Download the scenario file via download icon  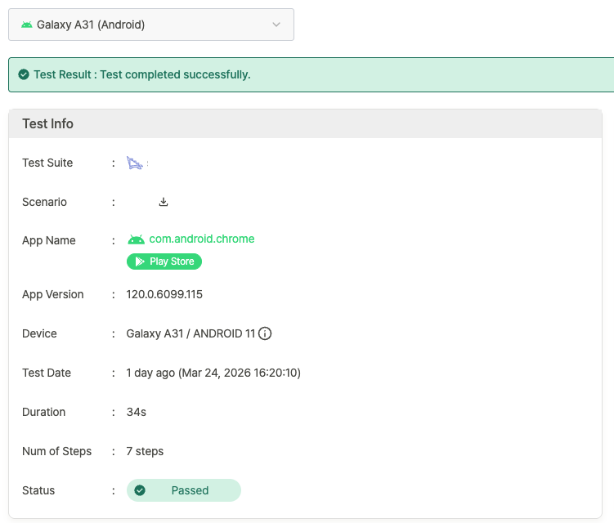tap(164, 202)
